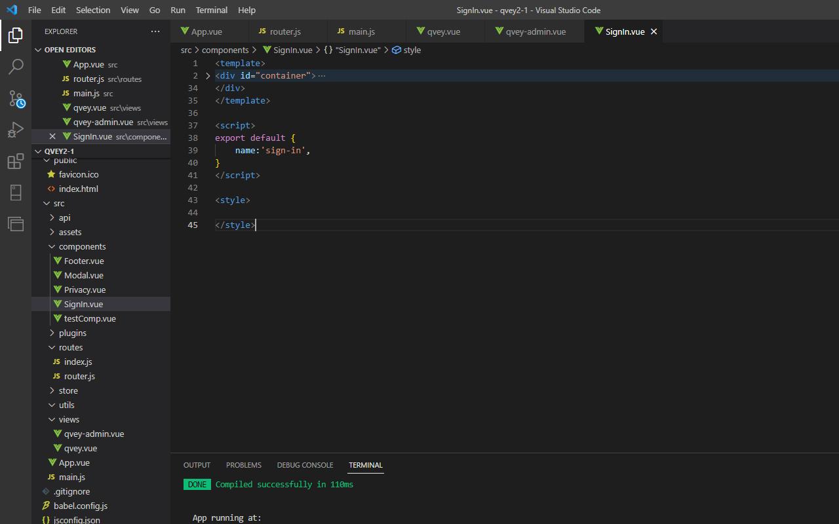Click the 'Compiled successfully' terminal message
This screenshot has width=839, height=524.
[284, 485]
